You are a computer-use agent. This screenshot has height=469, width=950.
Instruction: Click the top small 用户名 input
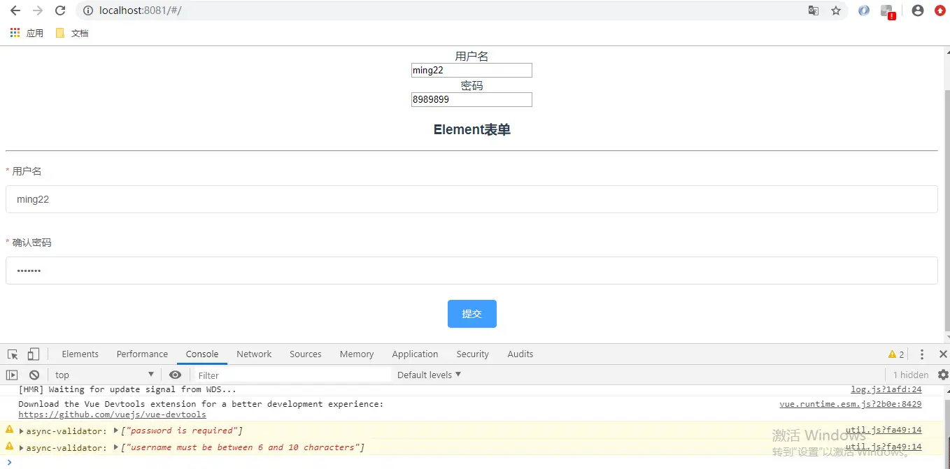[x=472, y=71]
